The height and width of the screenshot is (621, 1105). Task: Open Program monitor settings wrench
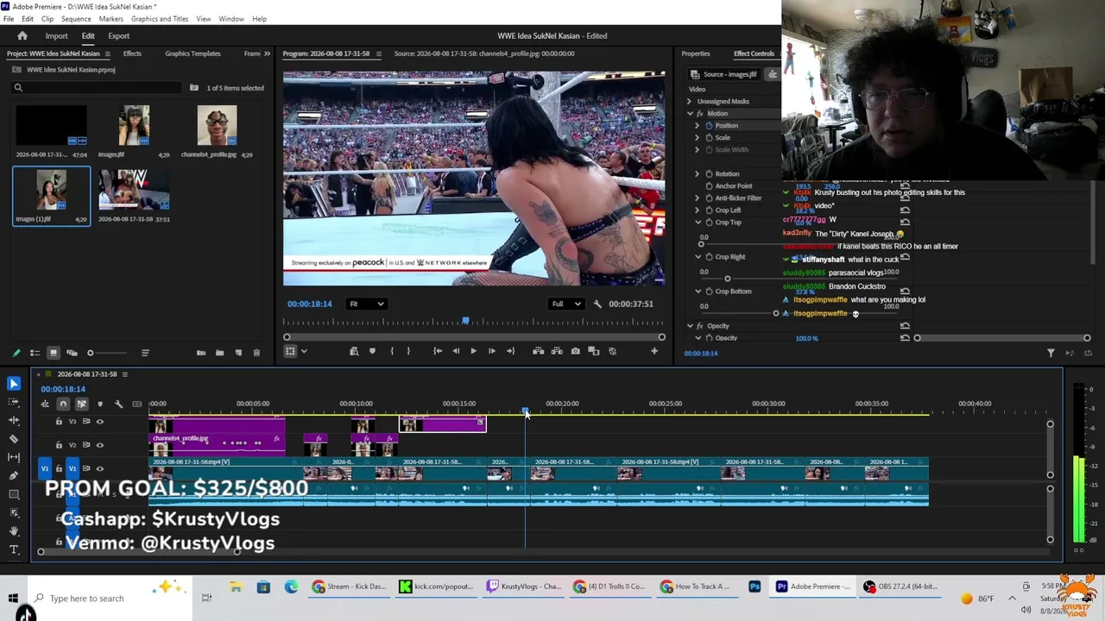[597, 304]
